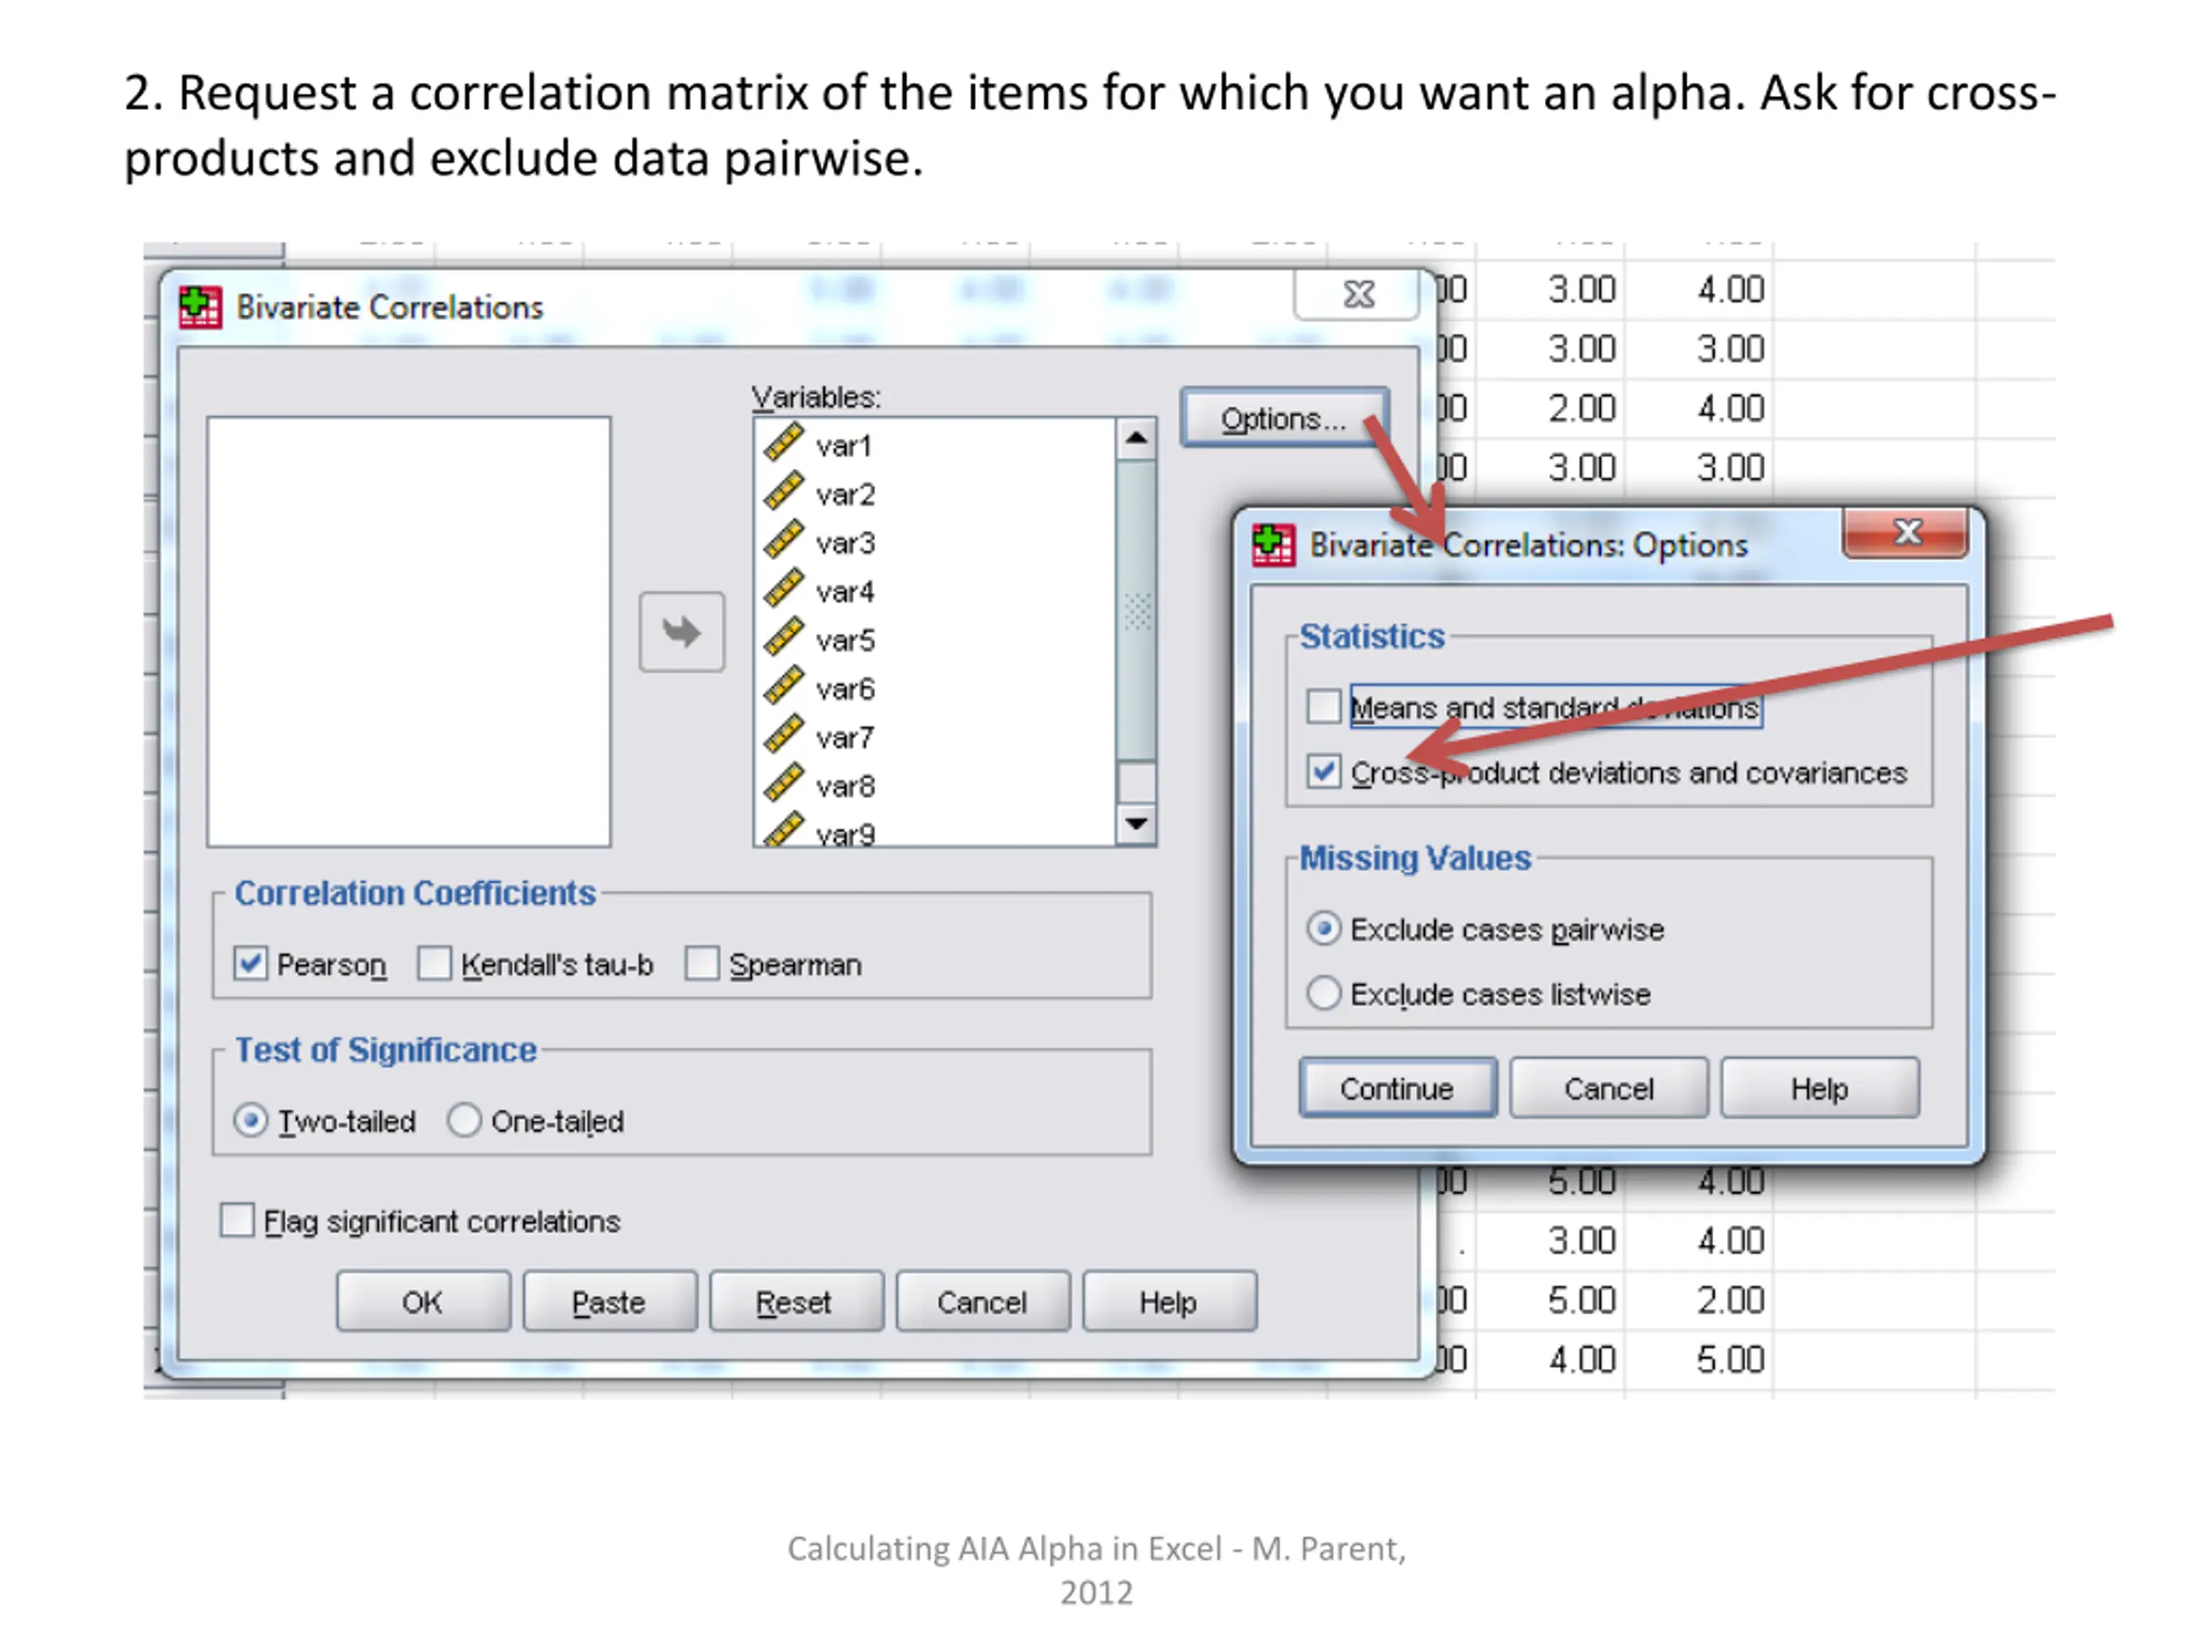This screenshot has width=2195, height=1646.
Task: Uncheck Cross-product deviations and covariances
Action: click(1323, 771)
